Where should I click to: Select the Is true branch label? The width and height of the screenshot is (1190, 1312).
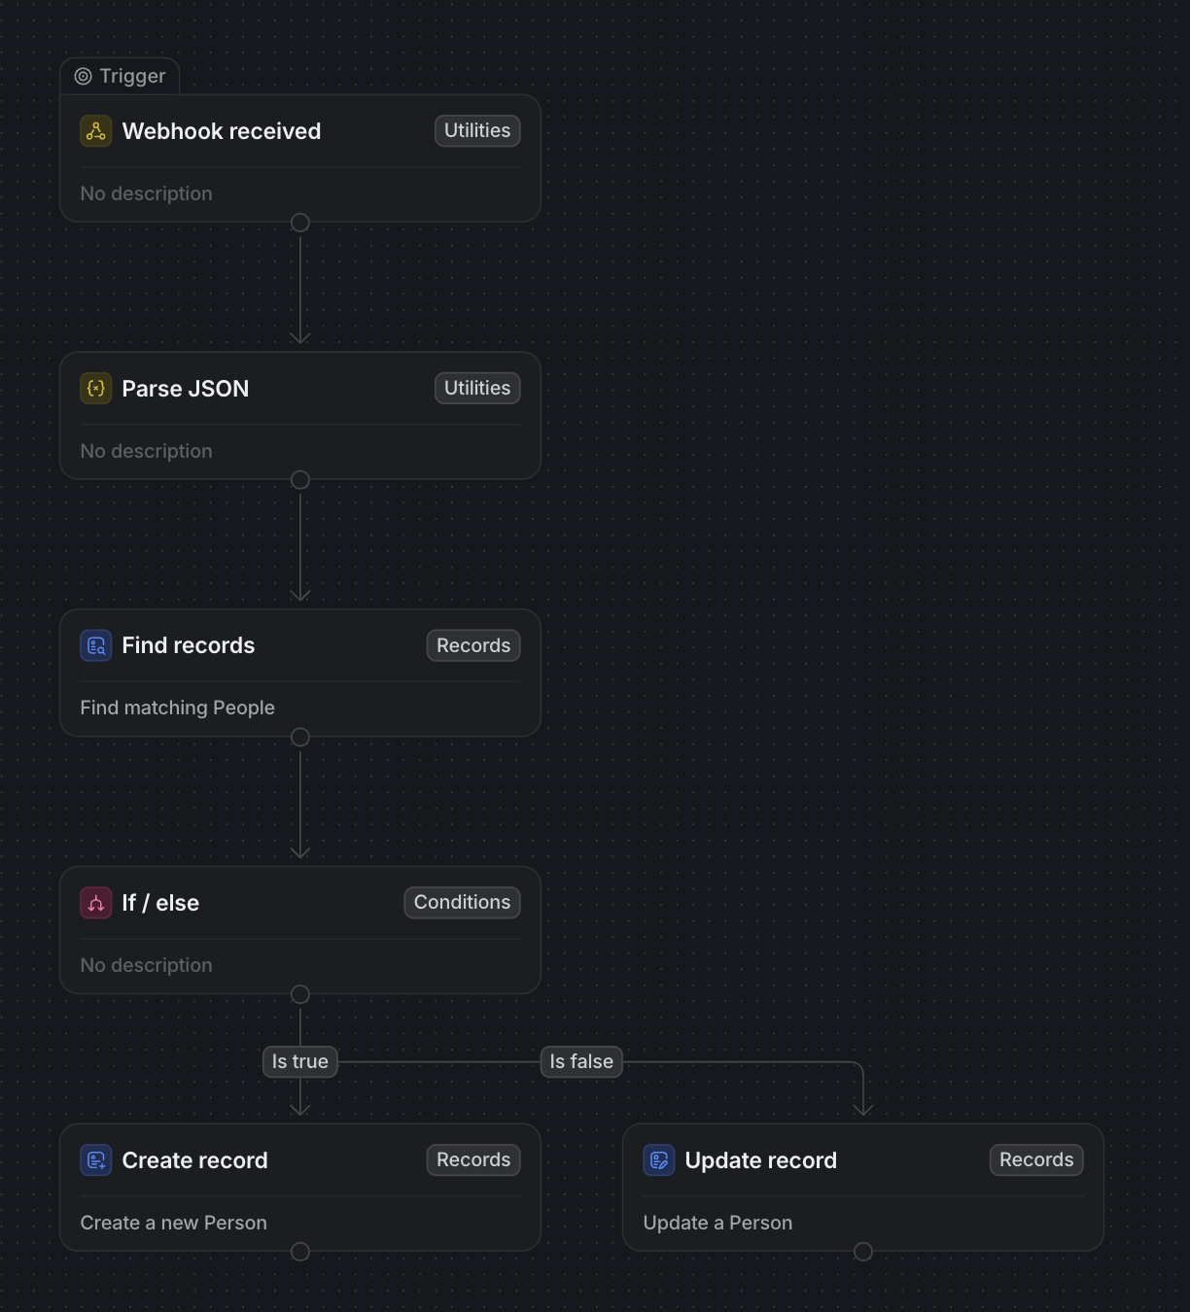click(x=300, y=1061)
